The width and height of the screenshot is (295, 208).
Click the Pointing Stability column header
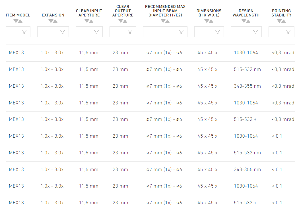click(x=281, y=13)
